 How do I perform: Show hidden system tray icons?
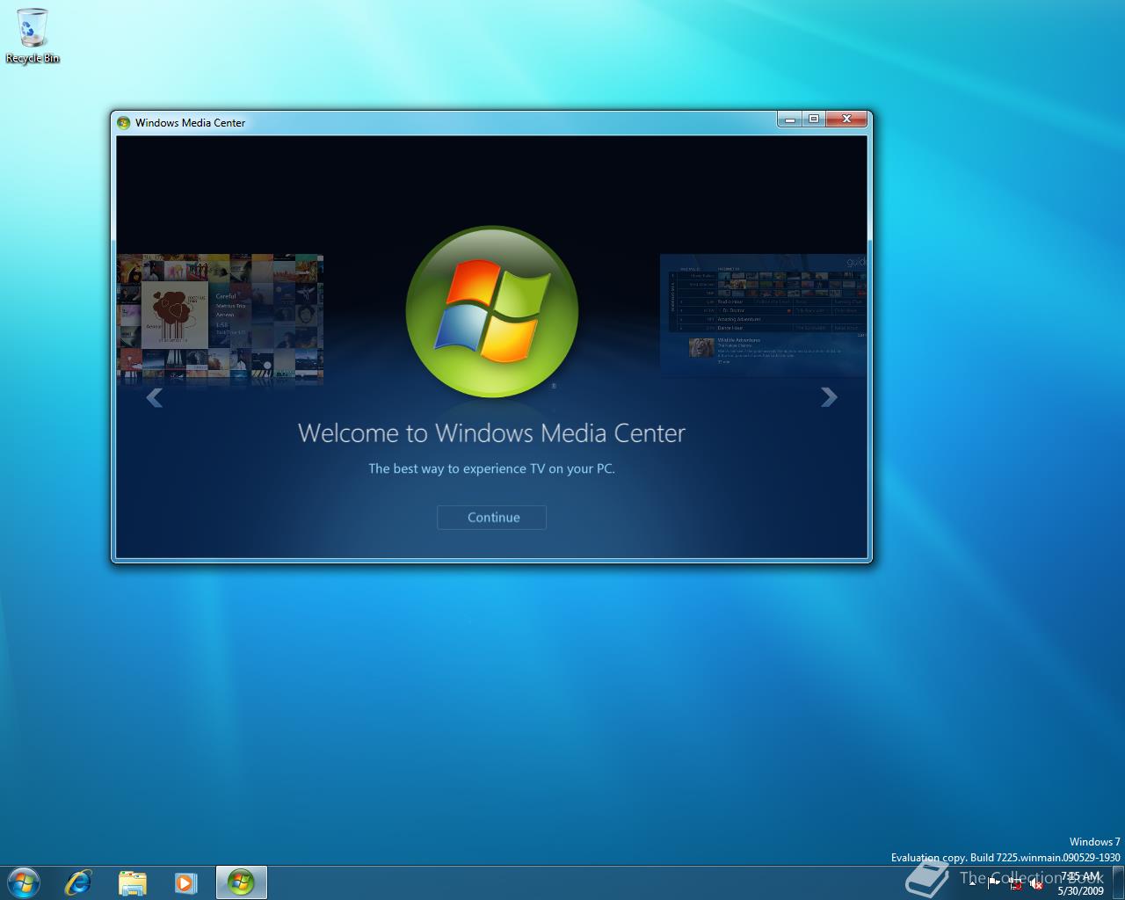(972, 883)
